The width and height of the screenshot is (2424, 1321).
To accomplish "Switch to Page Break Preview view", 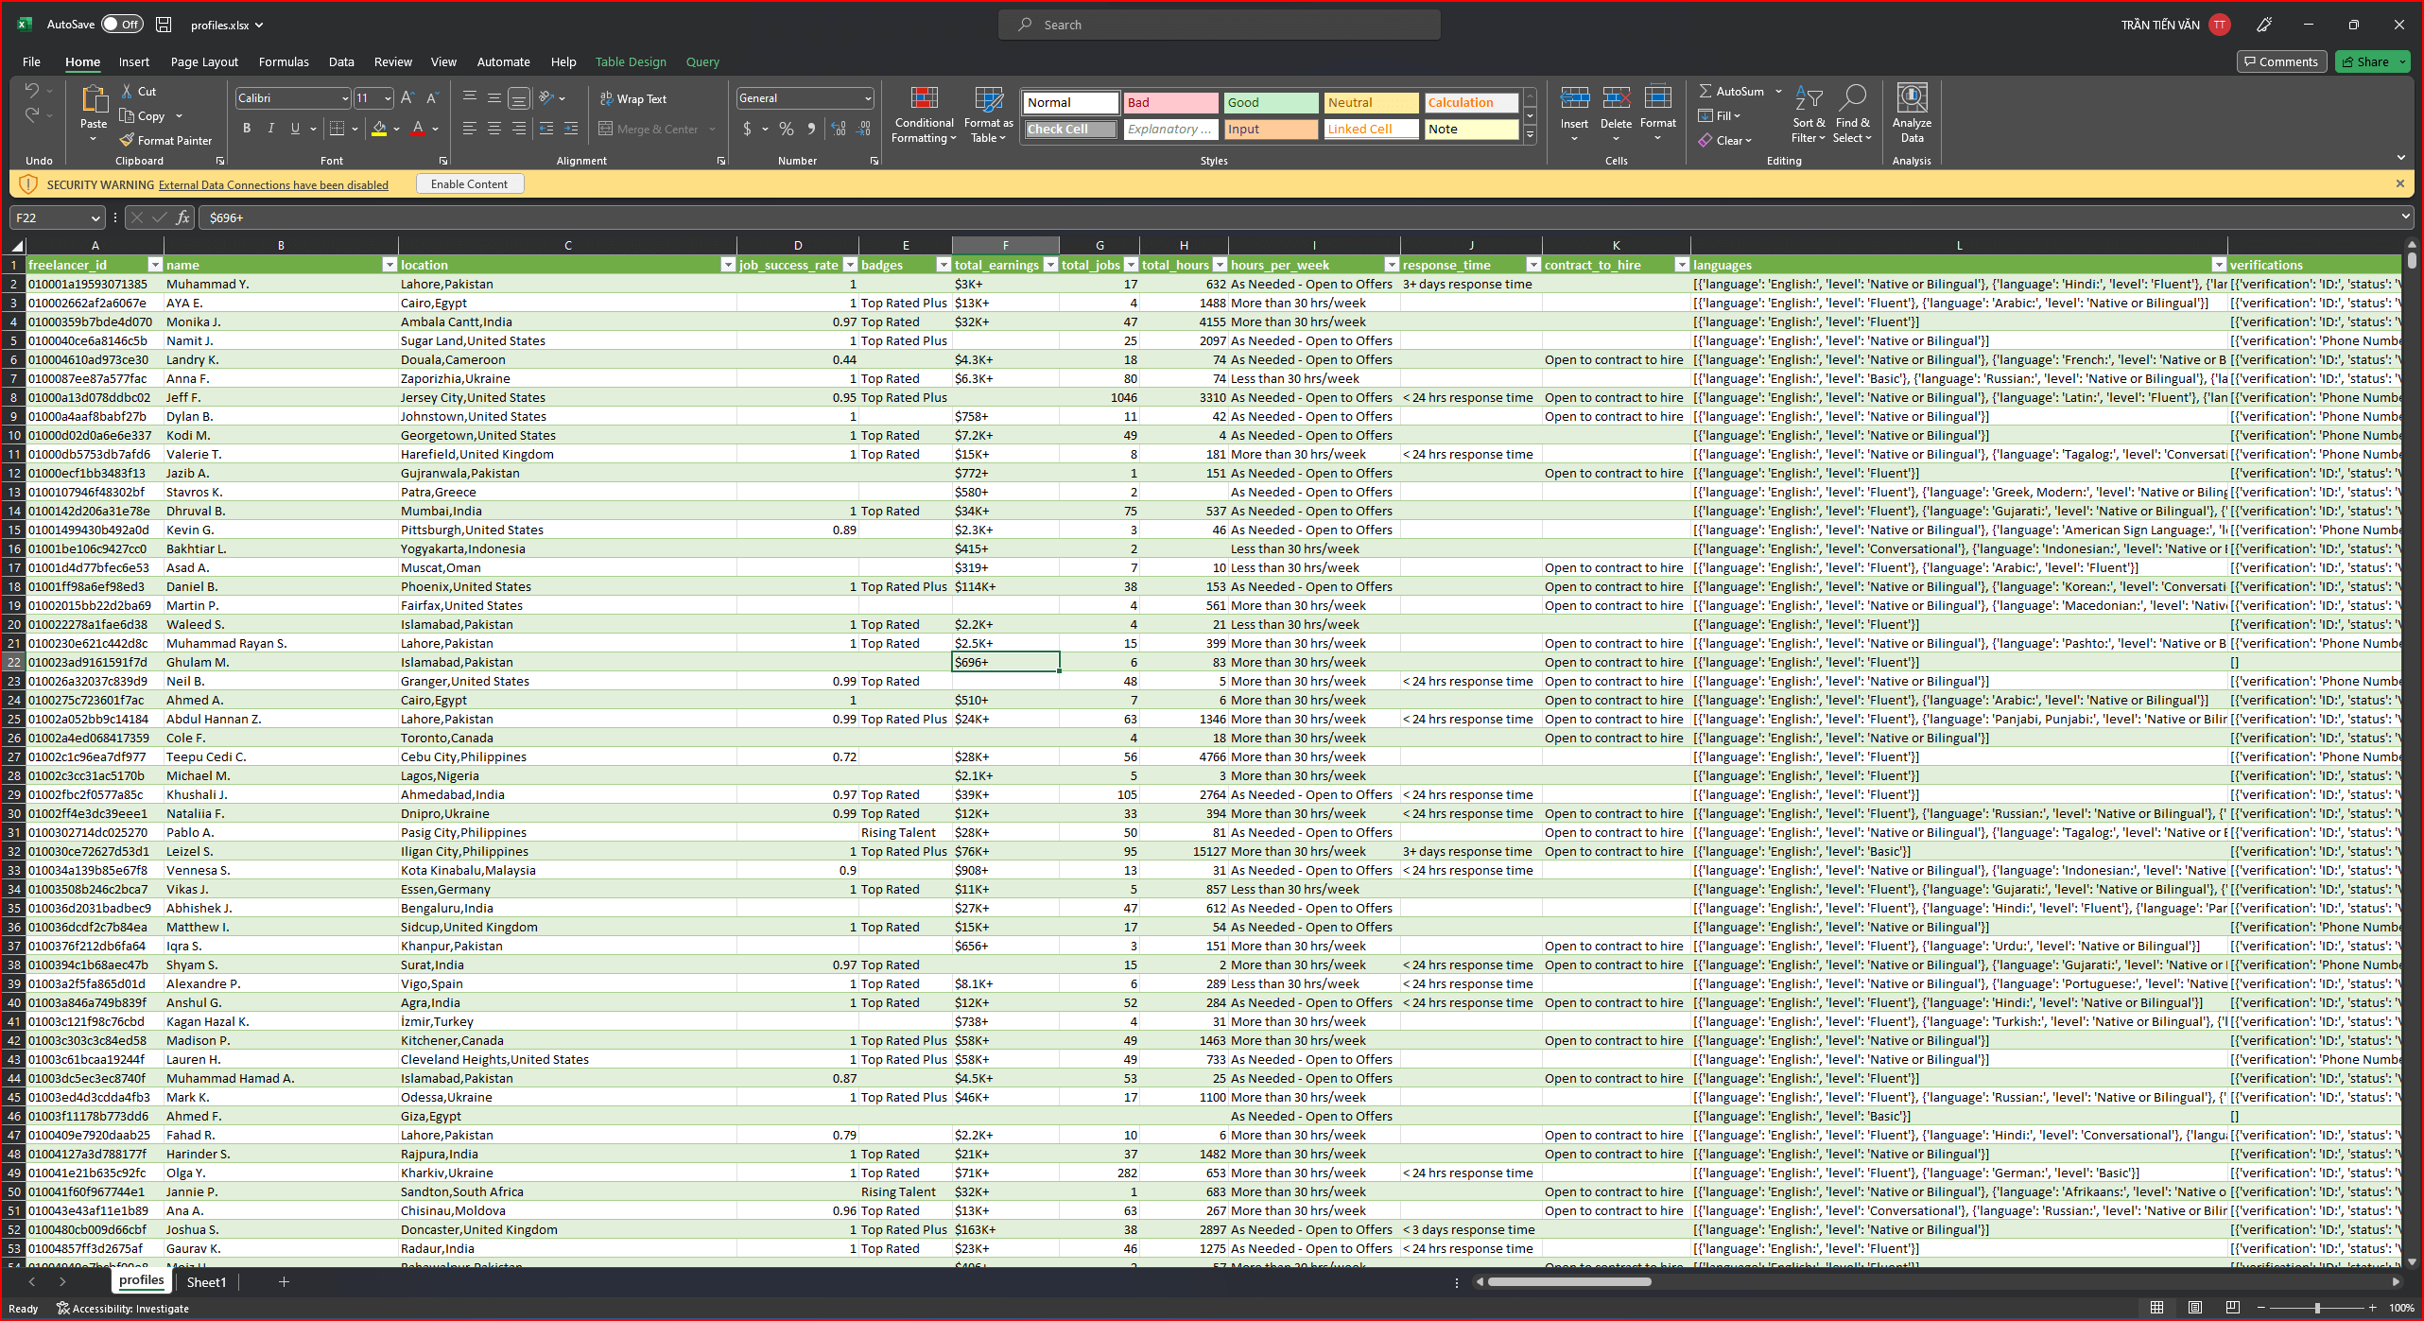I will click(2232, 1308).
